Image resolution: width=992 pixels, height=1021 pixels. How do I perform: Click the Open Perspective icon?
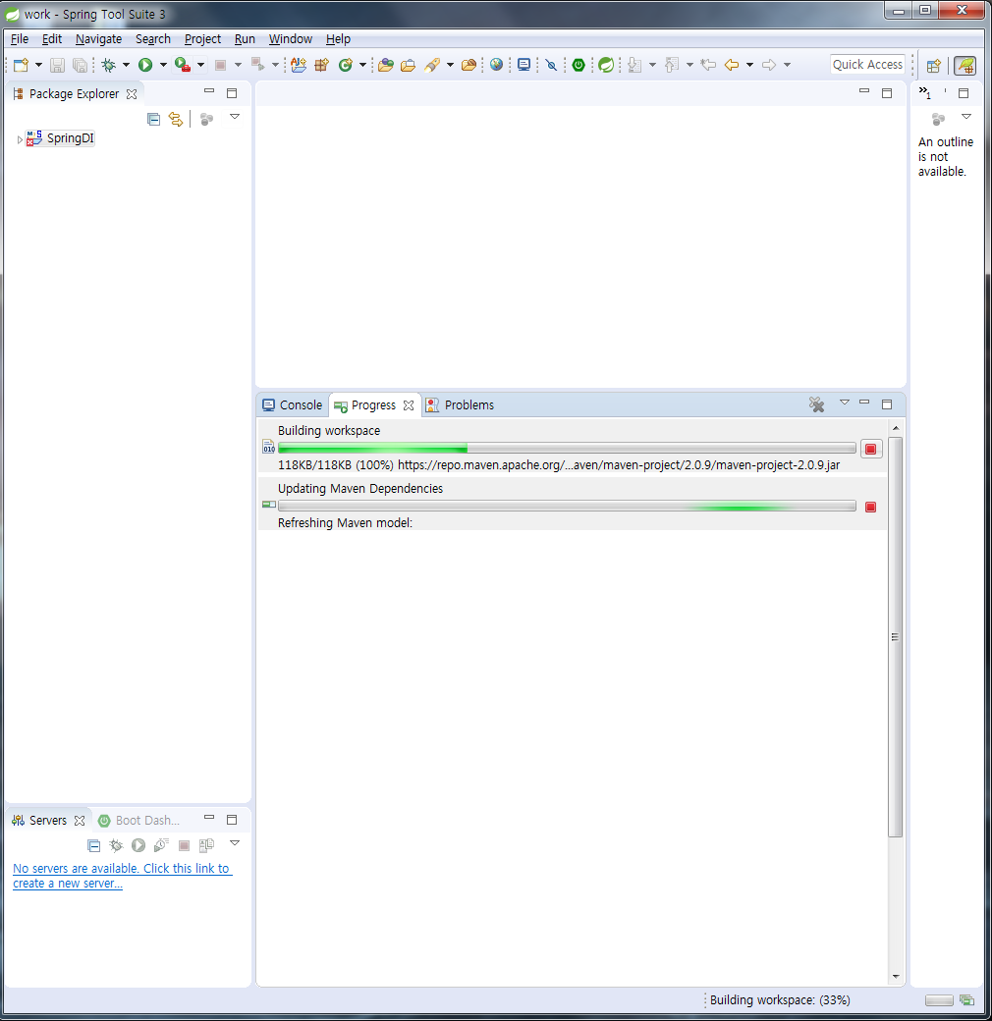click(933, 65)
